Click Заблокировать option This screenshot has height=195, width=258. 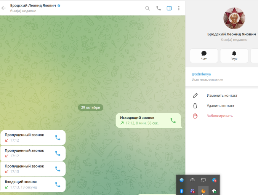220,116
